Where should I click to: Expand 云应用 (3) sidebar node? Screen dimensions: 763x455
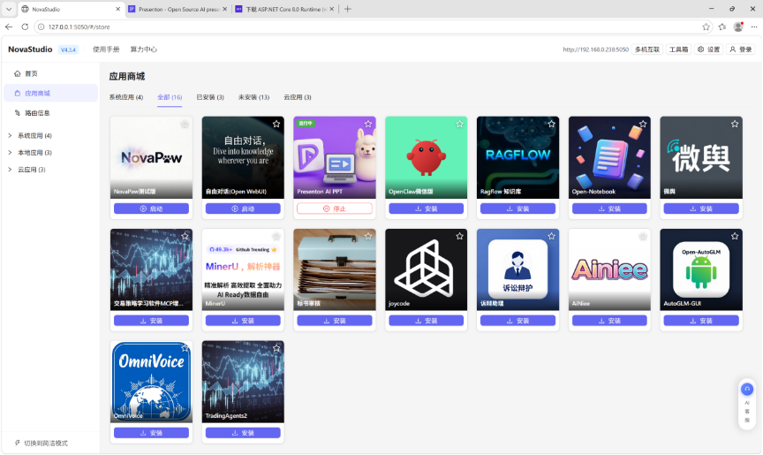[x=10, y=170]
